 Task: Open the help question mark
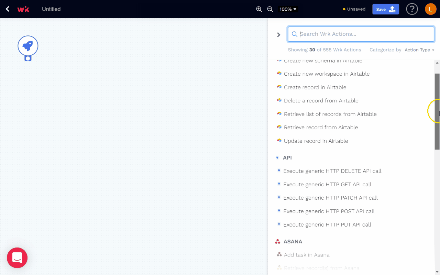[x=412, y=9]
